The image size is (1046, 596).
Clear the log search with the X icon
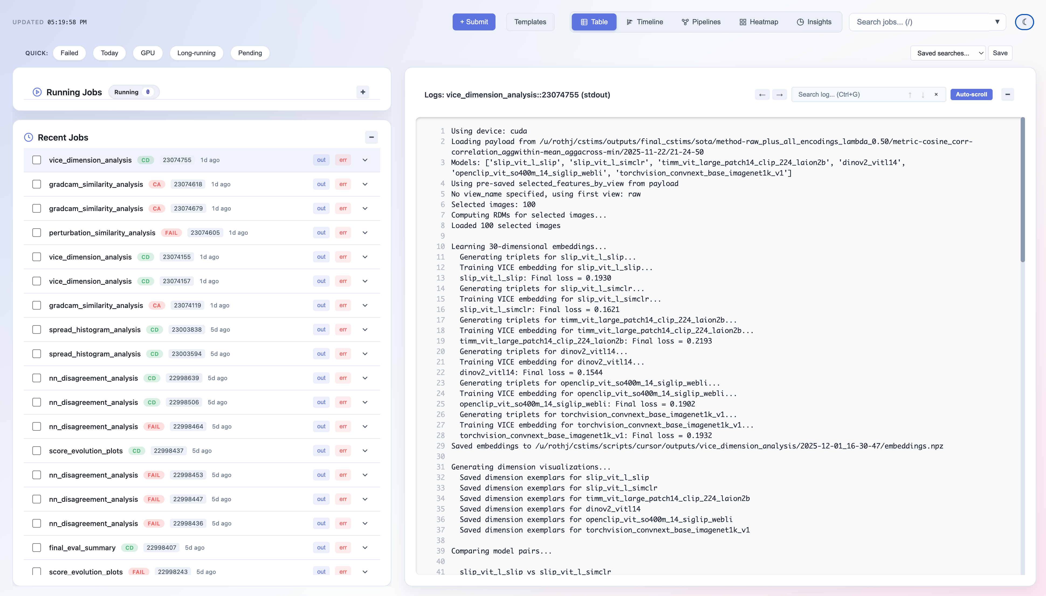click(936, 94)
